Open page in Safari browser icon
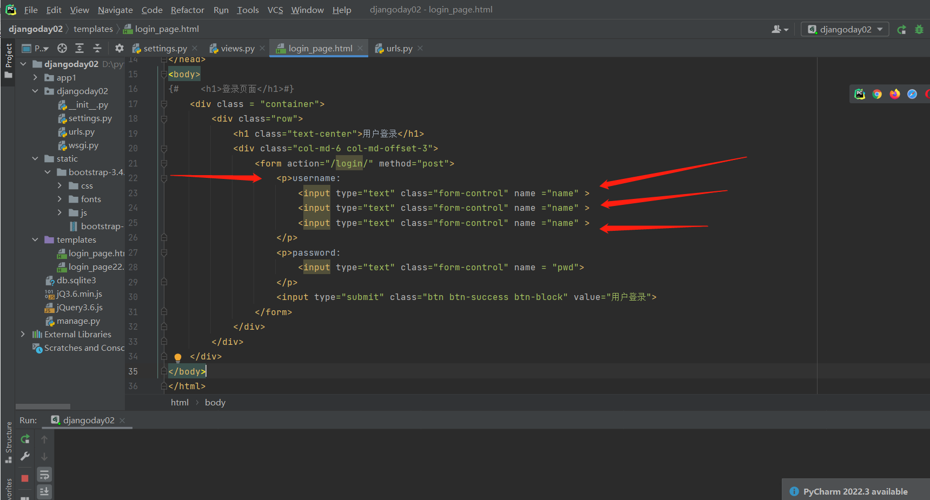 click(x=912, y=94)
